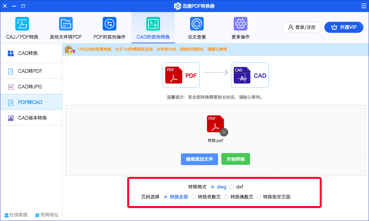Choose 转换奇数页 page option
The width and height of the screenshot is (369, 221).
point(194,197)
